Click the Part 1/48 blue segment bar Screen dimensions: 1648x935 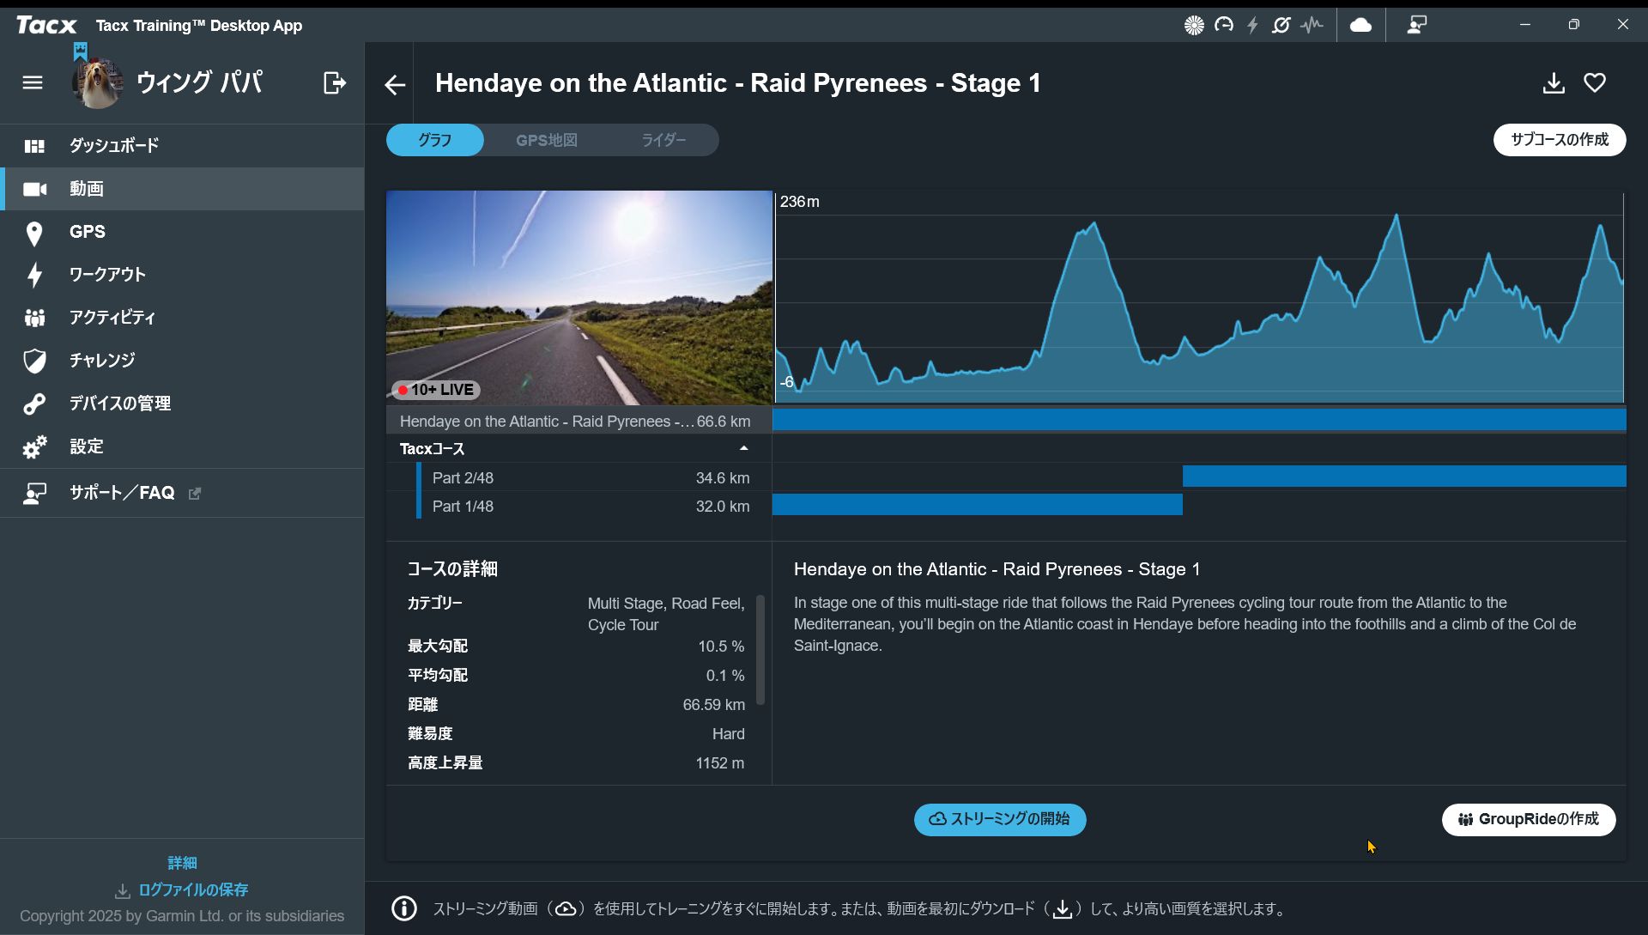[978, 505]
